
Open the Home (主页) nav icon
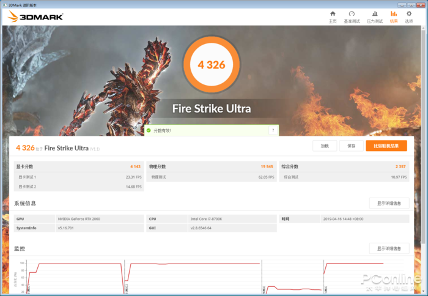pos(333,17)
